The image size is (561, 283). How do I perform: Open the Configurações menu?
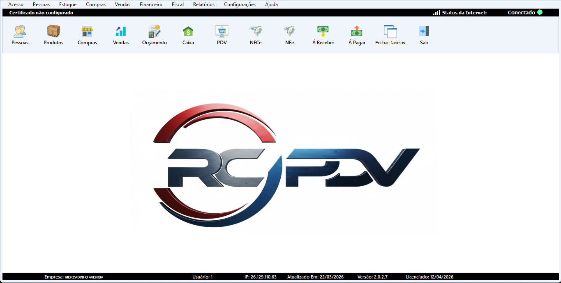click(x=240, y=5)
